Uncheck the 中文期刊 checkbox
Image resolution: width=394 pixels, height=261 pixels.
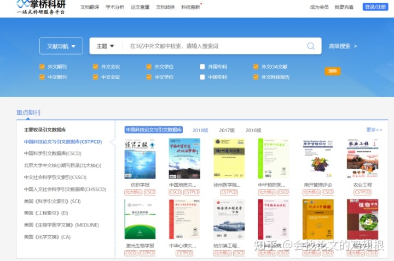click(x=42, y=77)
